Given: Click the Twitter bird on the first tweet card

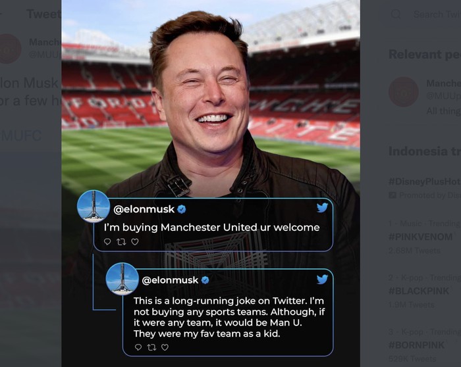Looking at the screenshot, I should (322, 208).
